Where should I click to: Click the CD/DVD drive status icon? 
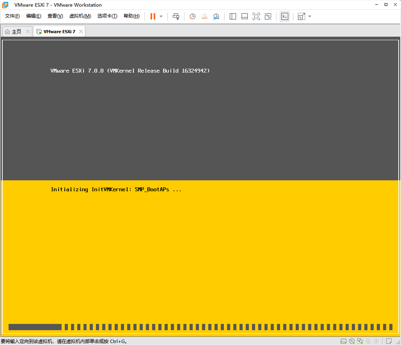coord(352,341)
